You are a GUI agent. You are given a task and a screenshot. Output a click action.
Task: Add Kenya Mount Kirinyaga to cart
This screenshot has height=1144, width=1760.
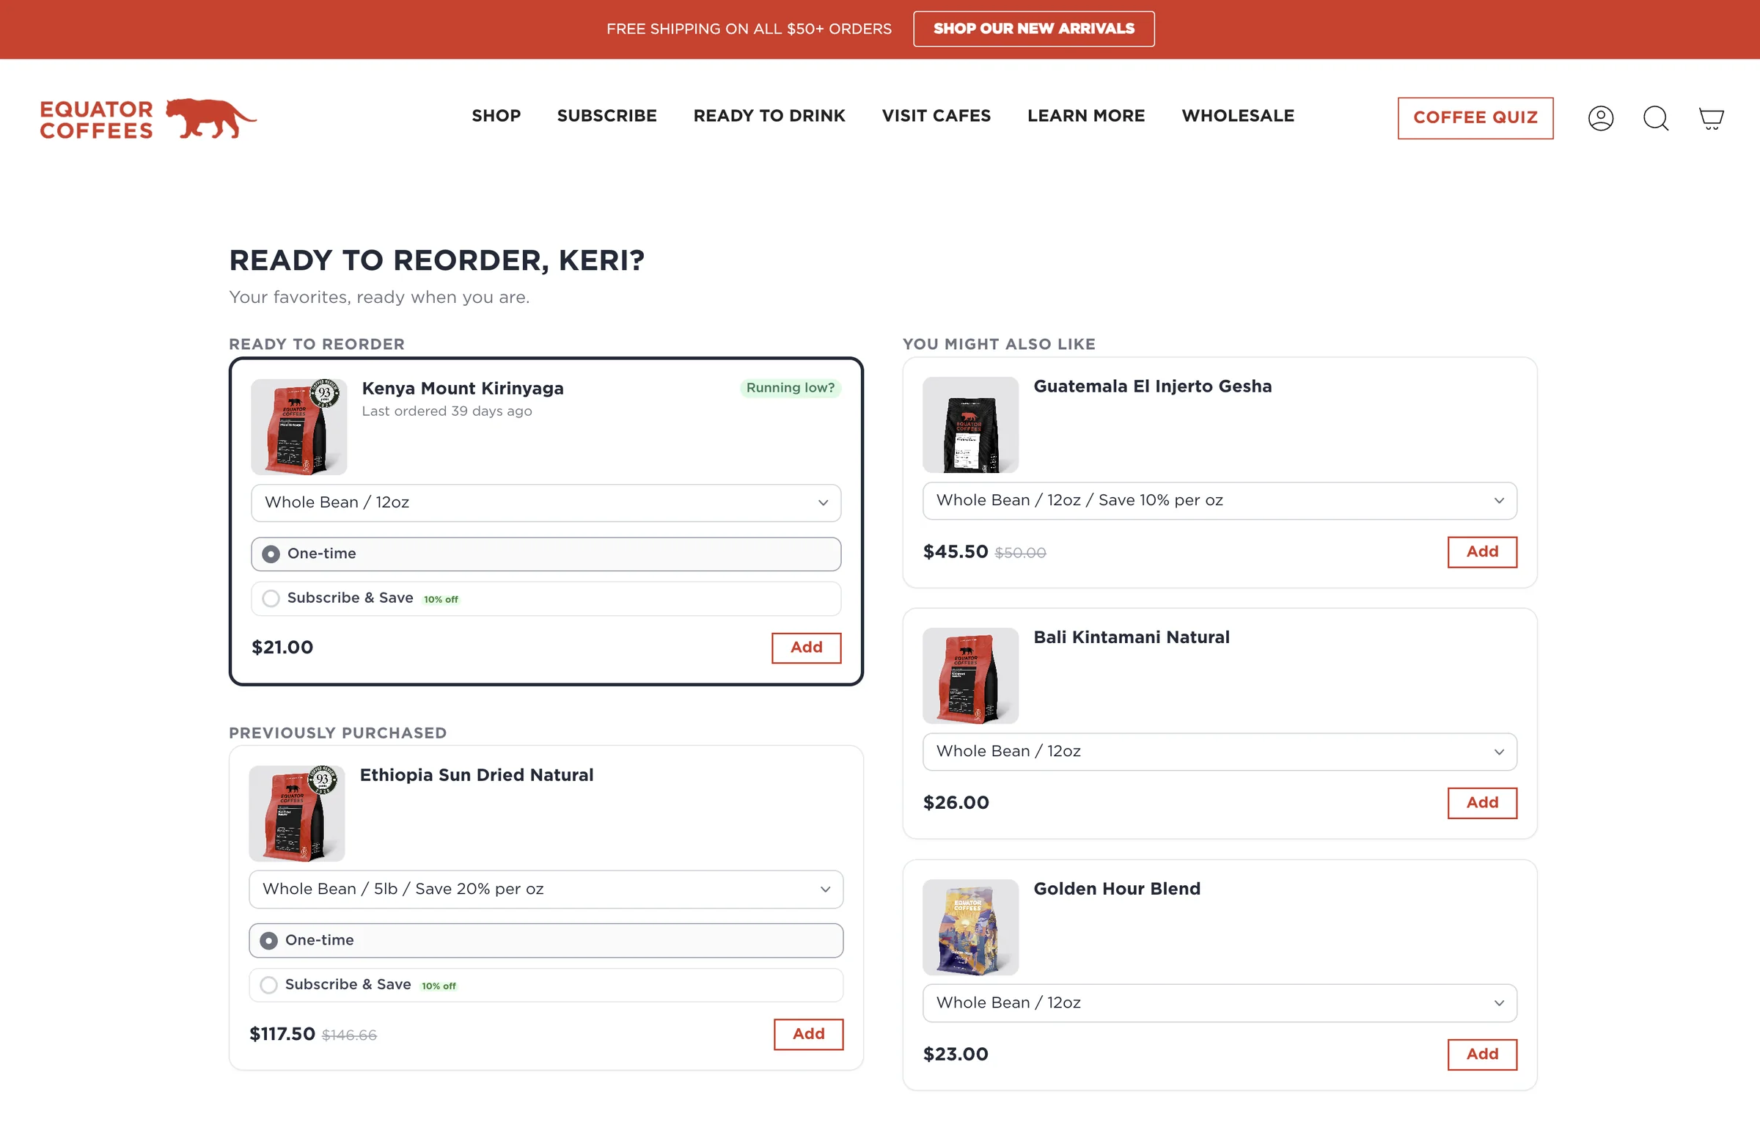pyautogui.click(x=806, y=648)
